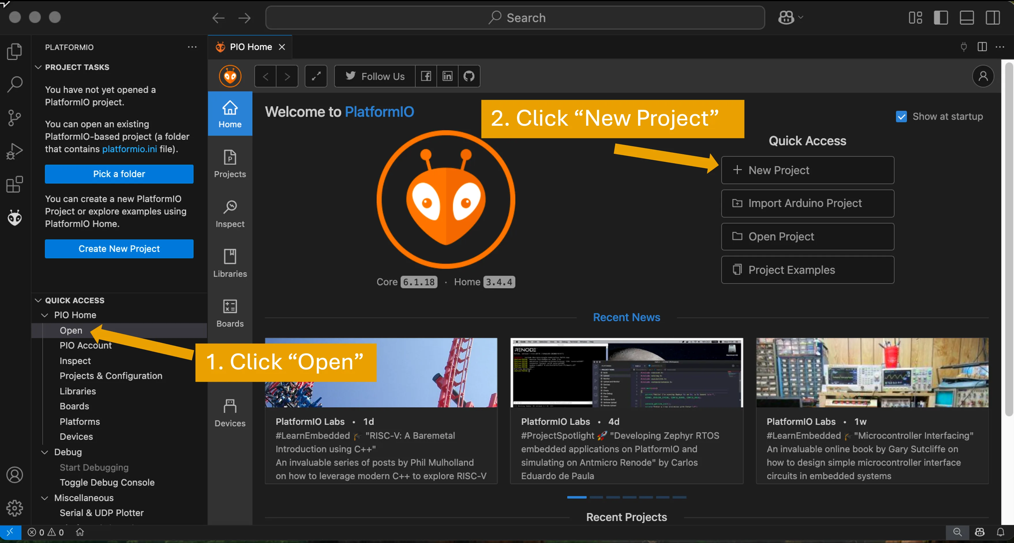Open the Manage gear menu
This screenshot has width=1014, height=543.
[14, 508]
